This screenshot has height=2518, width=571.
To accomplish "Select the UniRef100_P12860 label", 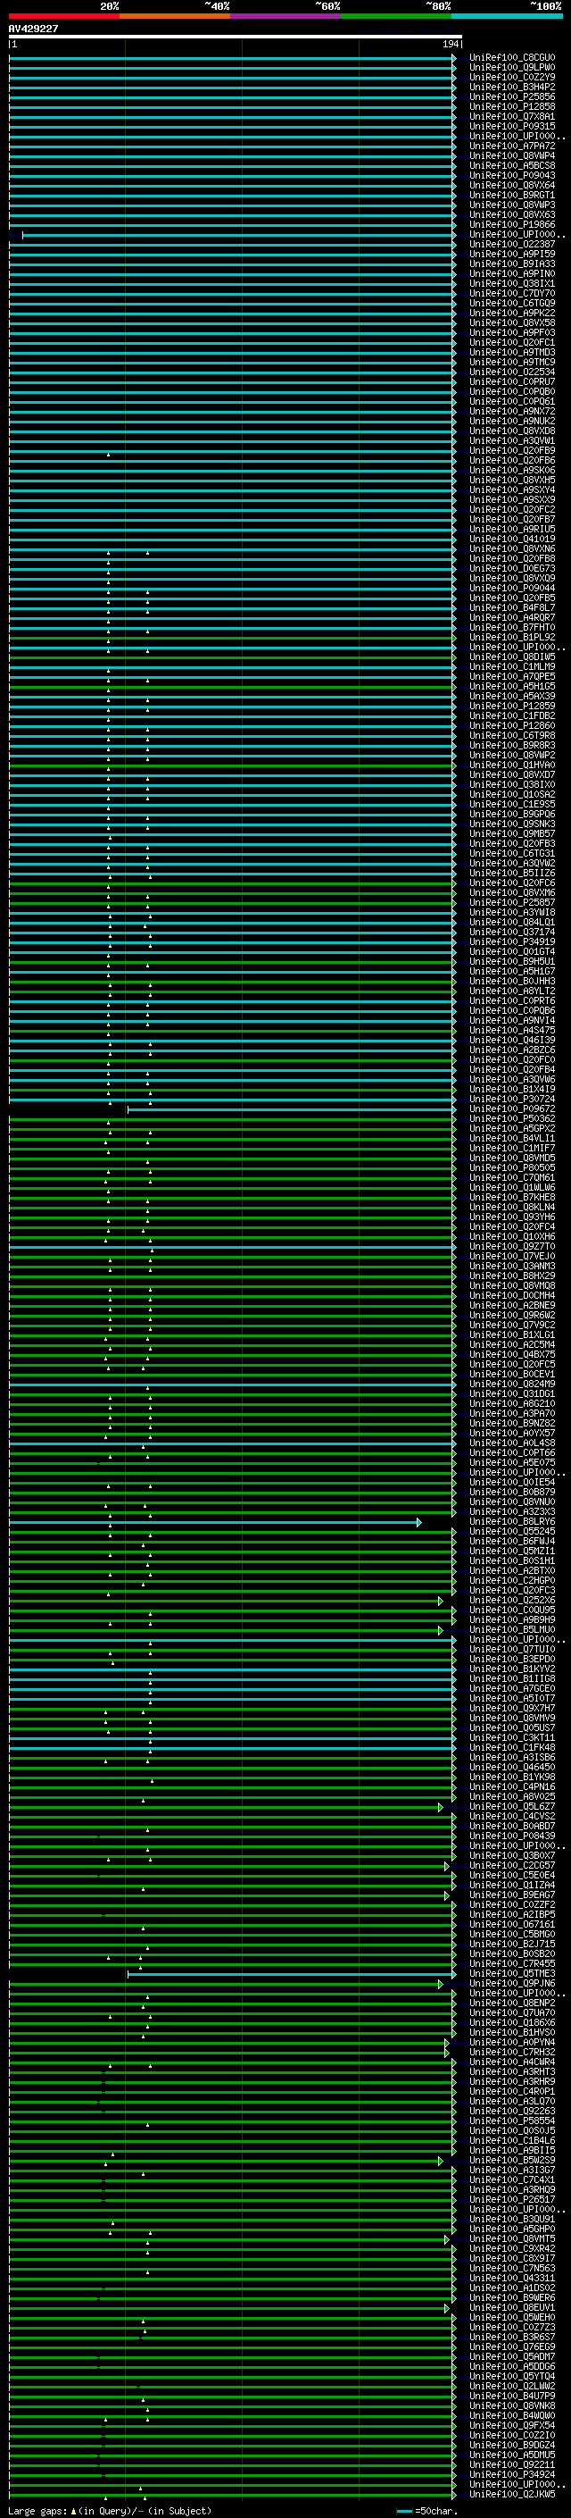I will tap(511, 725).
